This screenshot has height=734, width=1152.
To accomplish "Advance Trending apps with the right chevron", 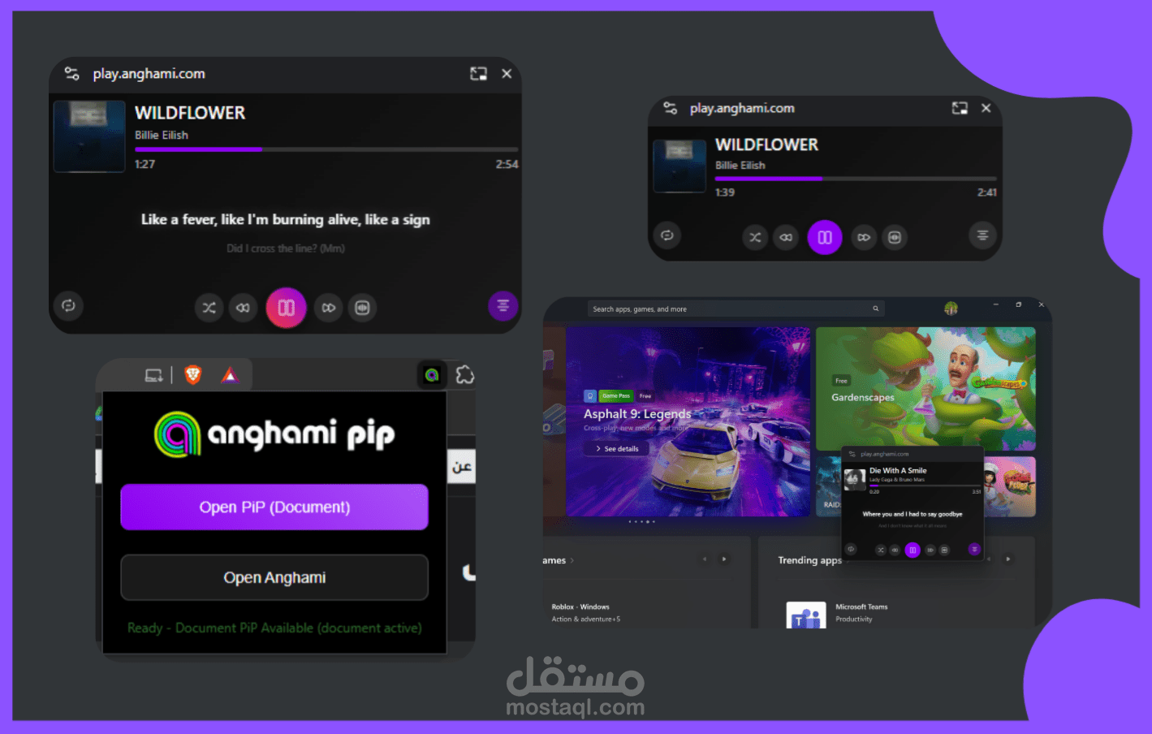I will 1008,559.
